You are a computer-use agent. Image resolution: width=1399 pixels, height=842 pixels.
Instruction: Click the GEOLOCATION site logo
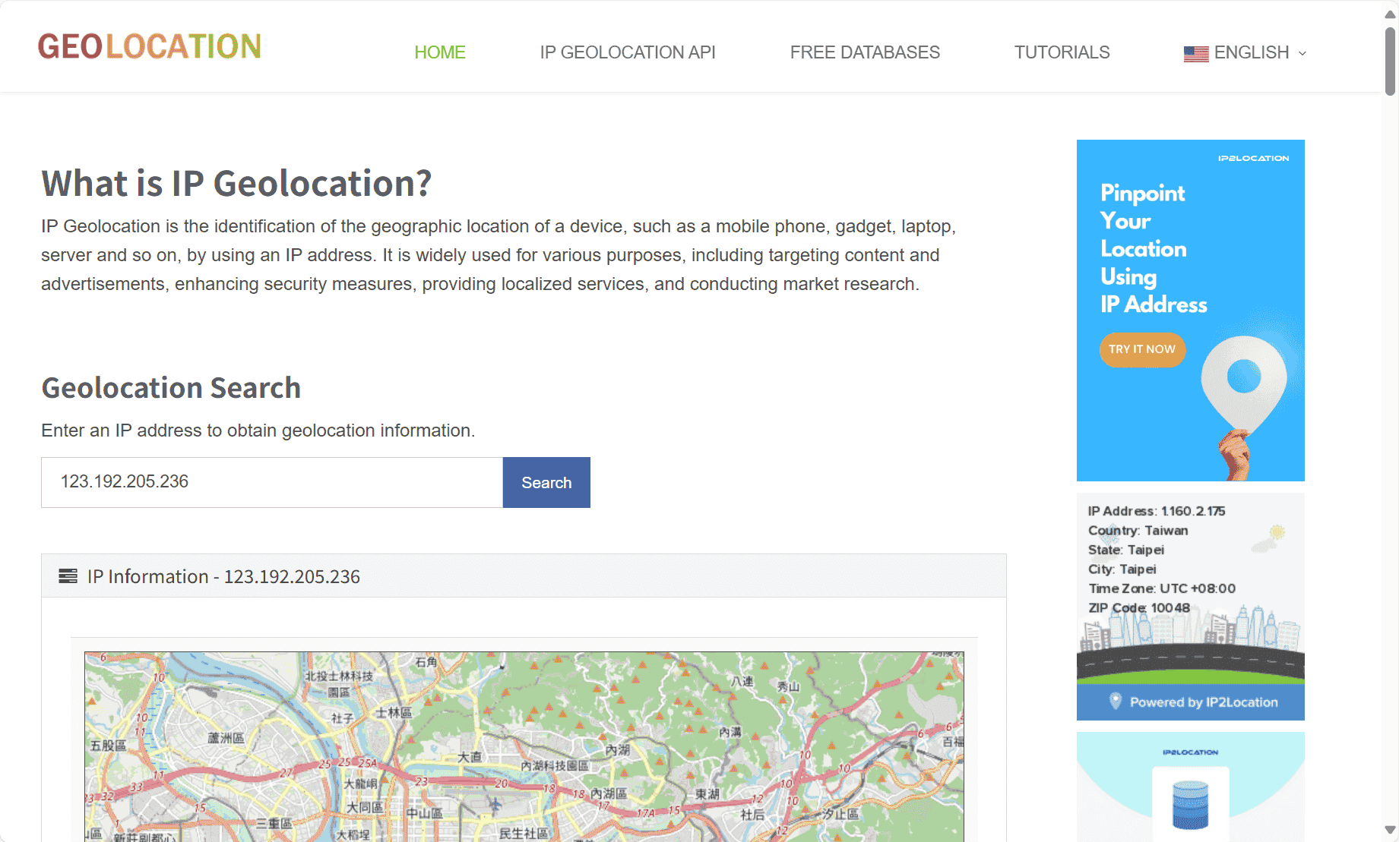click(149, 46)
